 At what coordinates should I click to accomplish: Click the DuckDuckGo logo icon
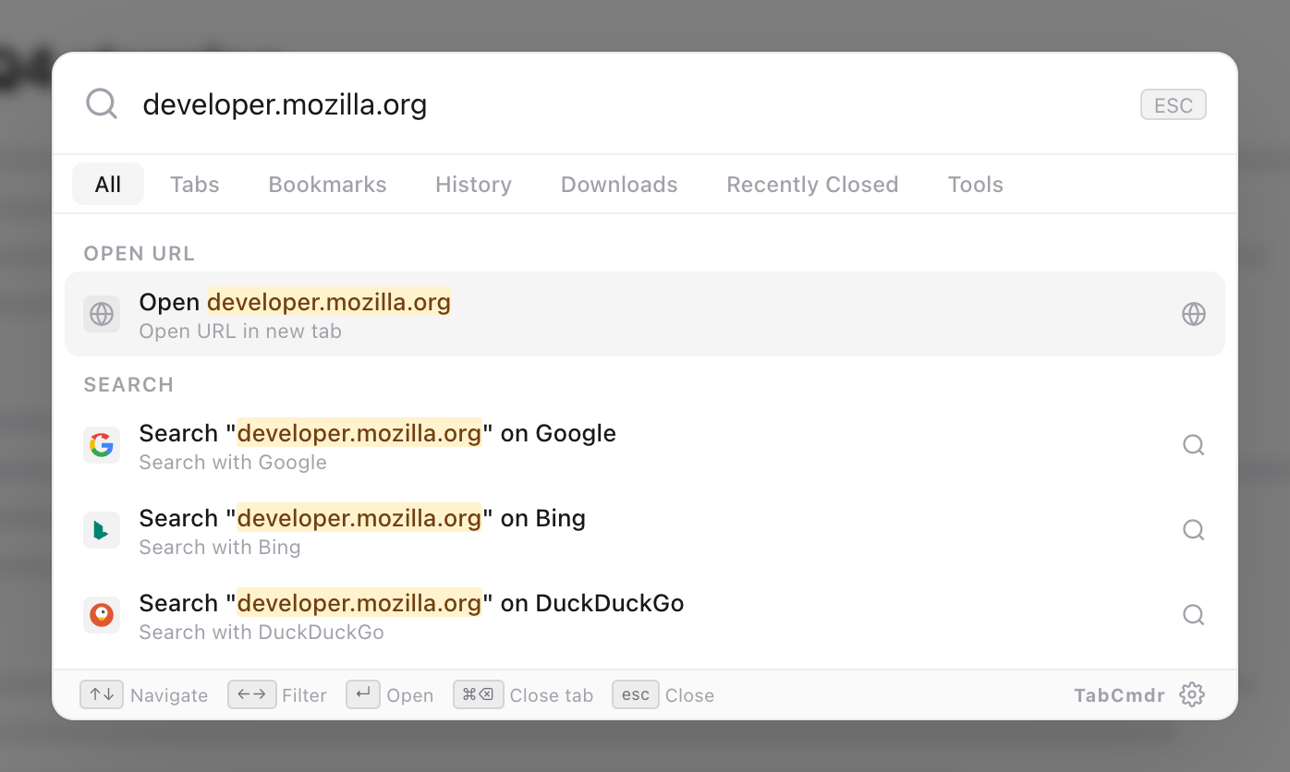coord(102,615)
